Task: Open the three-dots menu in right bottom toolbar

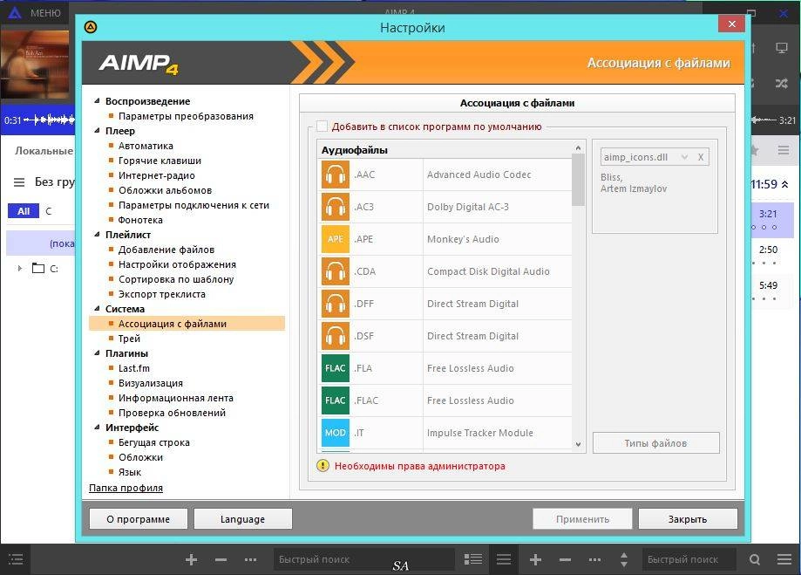Action: tap(594, 559)
